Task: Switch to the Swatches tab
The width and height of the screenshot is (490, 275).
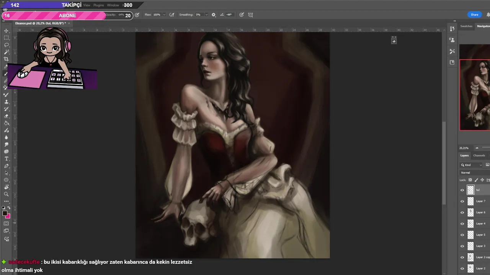Action: [x=466, y=26]
